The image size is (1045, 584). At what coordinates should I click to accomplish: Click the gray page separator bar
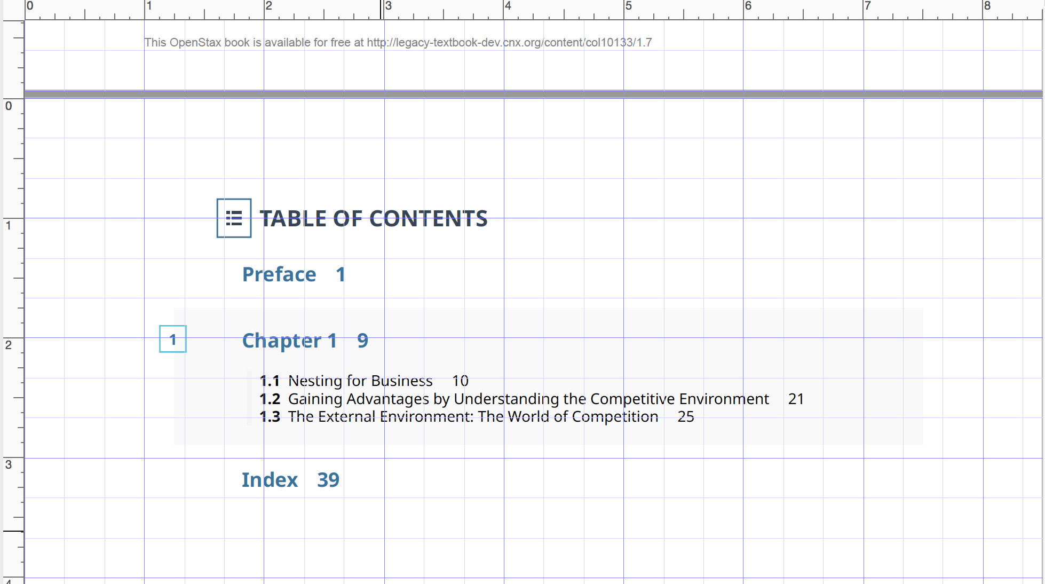point(534,94)
